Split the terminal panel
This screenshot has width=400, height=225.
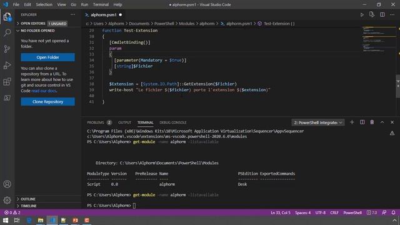click(x=362, y=122)
